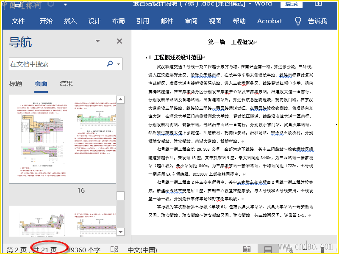339x254 pixels.
Task: Click the magnifier search icon
Action: tap(110, 64)
